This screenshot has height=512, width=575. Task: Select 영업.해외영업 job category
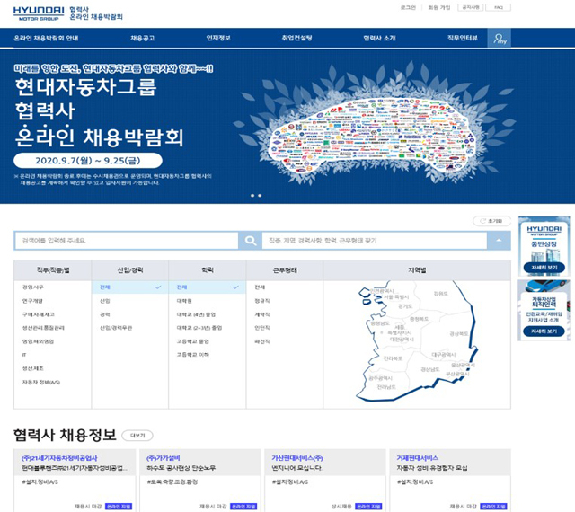[x=38, y=341]
